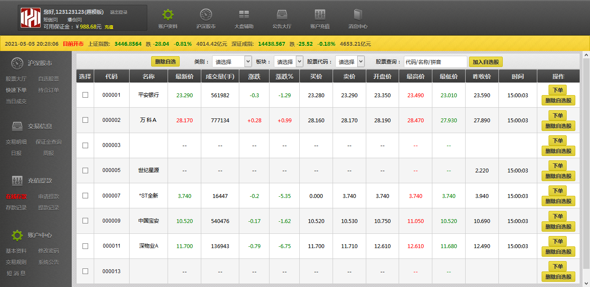Tick the checkbox for 中国宝安
This screenshot has width=590, height=287.
85,220
